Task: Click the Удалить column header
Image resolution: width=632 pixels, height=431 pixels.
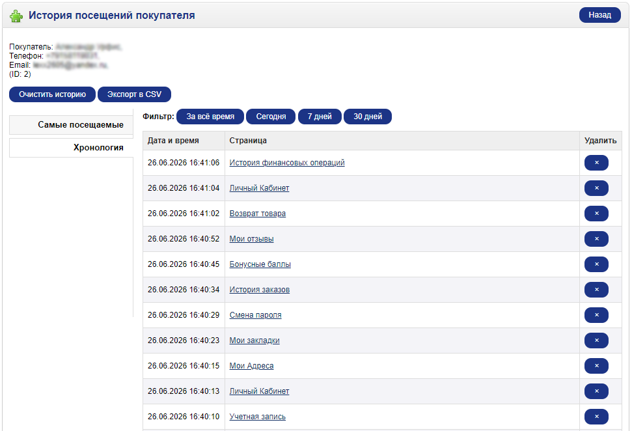Action: (x=601, y=141)
